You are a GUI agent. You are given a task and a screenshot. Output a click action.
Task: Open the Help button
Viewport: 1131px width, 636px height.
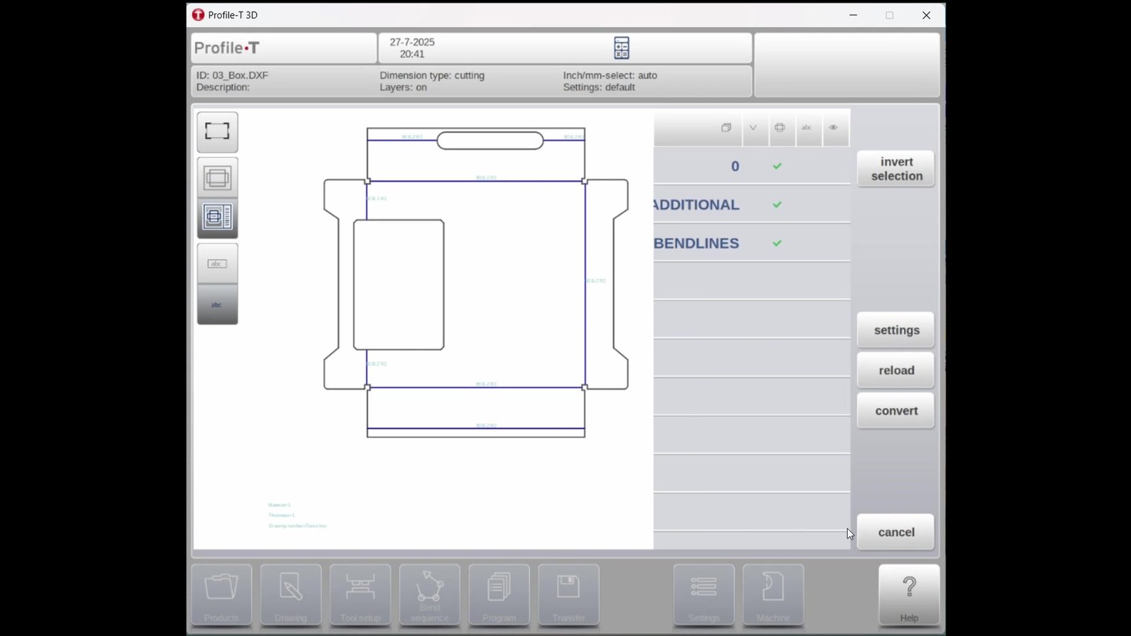pos(909,595)
